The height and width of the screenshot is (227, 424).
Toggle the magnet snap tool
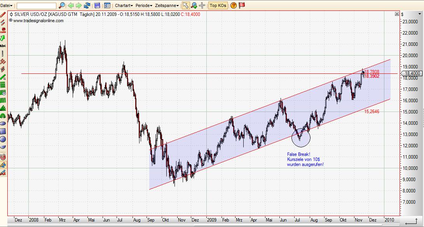tap(3, 157)
